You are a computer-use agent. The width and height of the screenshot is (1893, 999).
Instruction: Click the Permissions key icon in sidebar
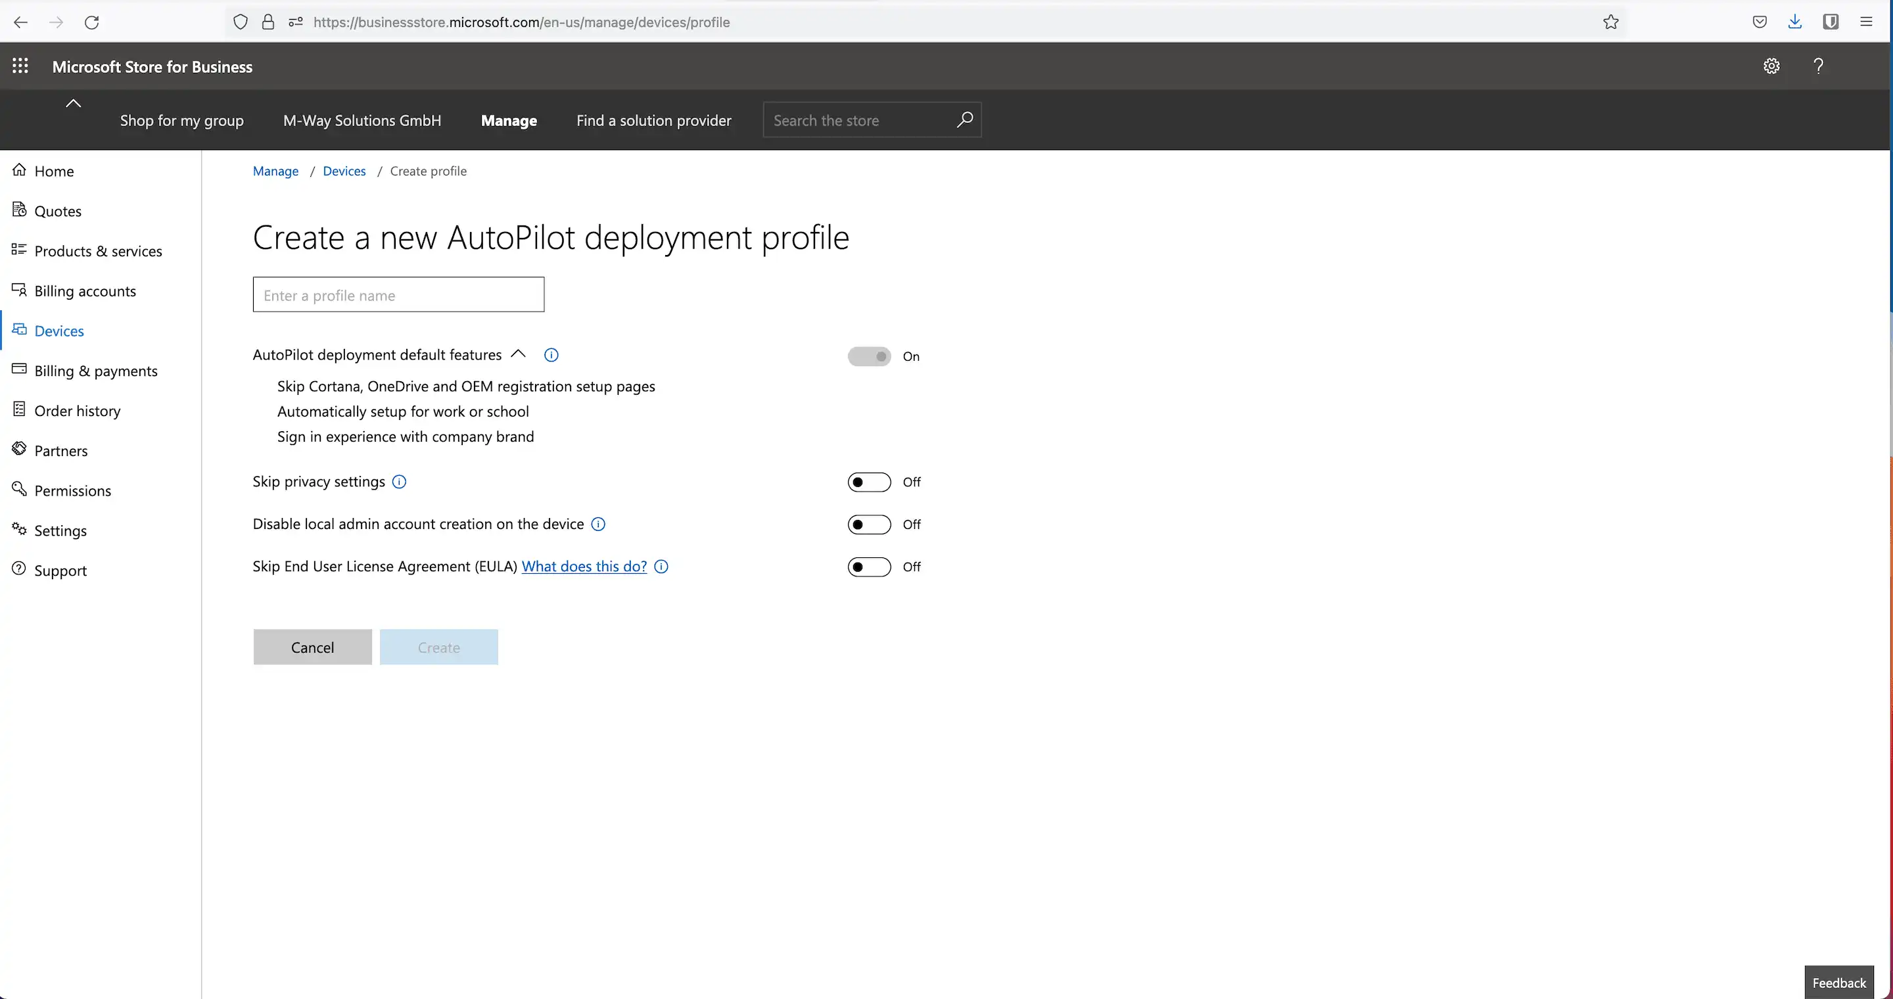(19, 489)
